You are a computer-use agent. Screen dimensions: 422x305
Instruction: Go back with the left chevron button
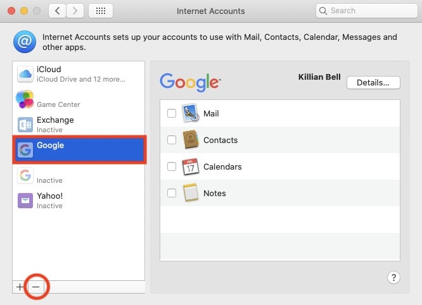pos(57,11)
